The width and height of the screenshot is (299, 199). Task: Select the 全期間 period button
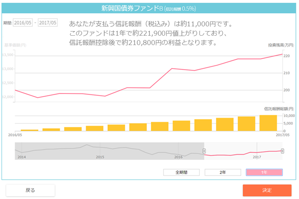(181, 172)
